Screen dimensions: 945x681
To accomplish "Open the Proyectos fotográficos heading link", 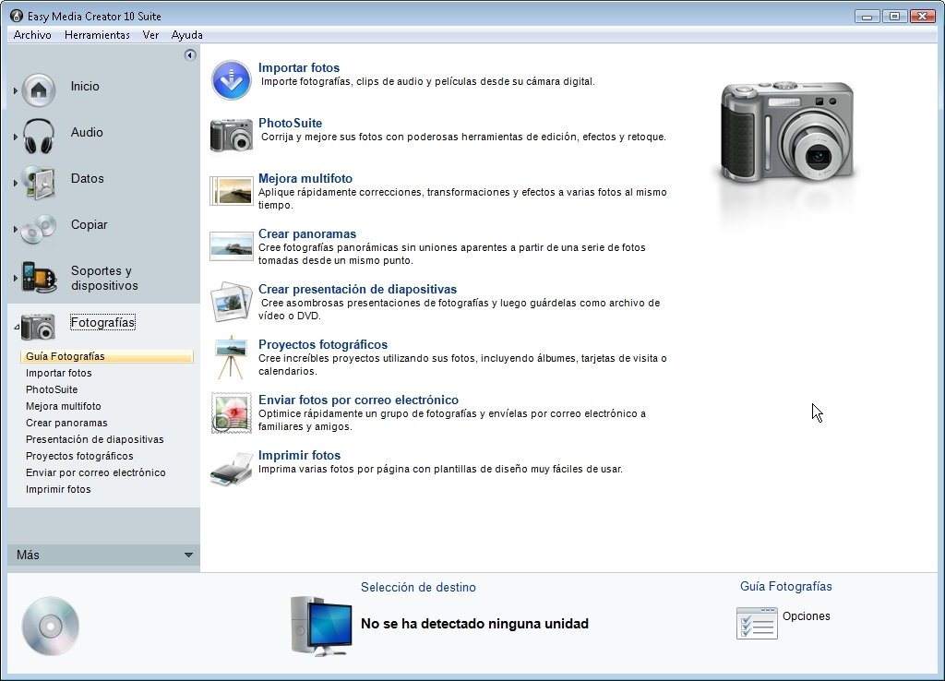I will coord(323,345).
